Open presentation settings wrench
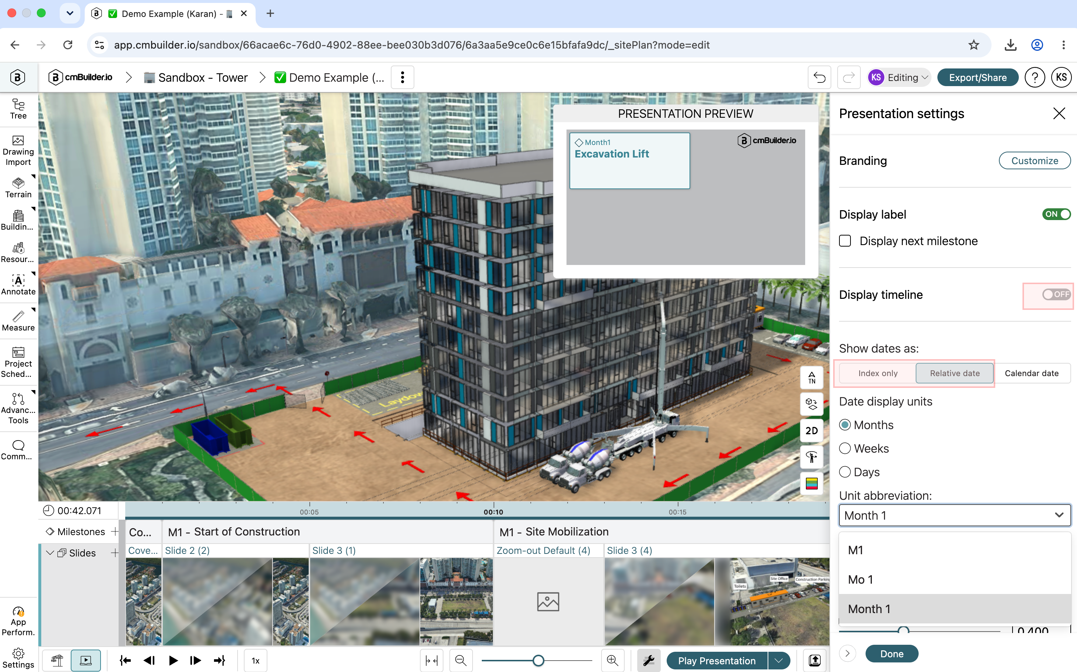The height and width of the screenshot is (672, 1077). coord(649,661)
